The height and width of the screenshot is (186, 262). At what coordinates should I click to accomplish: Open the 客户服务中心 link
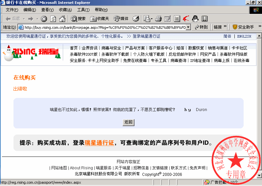point(160,48)
